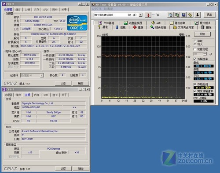220x173 pixels.
Task: Click 确定 button in bottom CPU-Z window
Action: pos(81,169)
